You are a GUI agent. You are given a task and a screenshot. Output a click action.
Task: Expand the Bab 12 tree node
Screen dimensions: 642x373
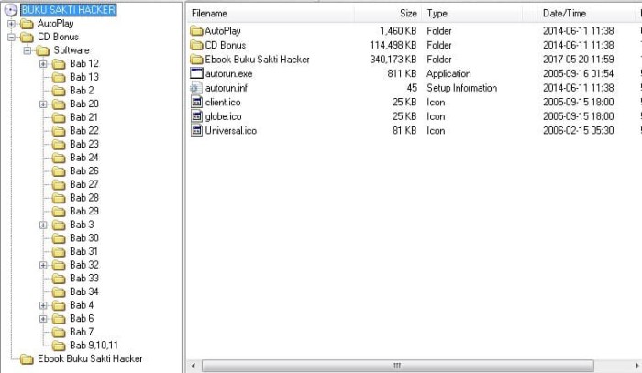pyautogui.click(x=43, y=64)
